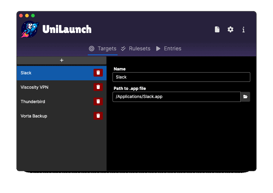
Task: Open settings via the gear icon
Action: (230, 29)
